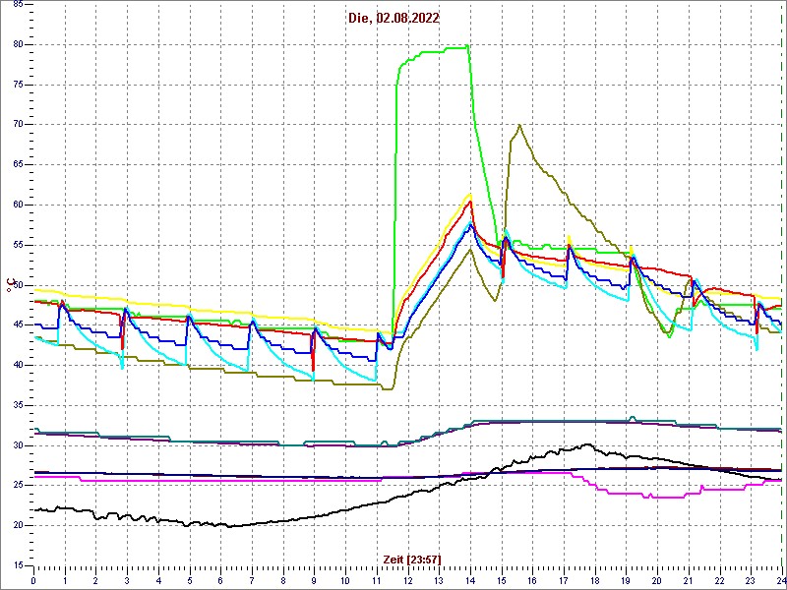Select the 80 tick on the temperature axis
787x590 pixels.
pos(17,44)
